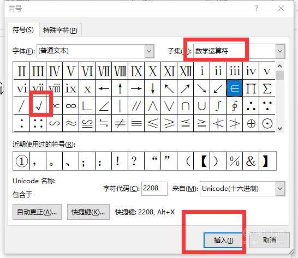
Task: Pick the summation Σ symbol
Action: (267, 88)
